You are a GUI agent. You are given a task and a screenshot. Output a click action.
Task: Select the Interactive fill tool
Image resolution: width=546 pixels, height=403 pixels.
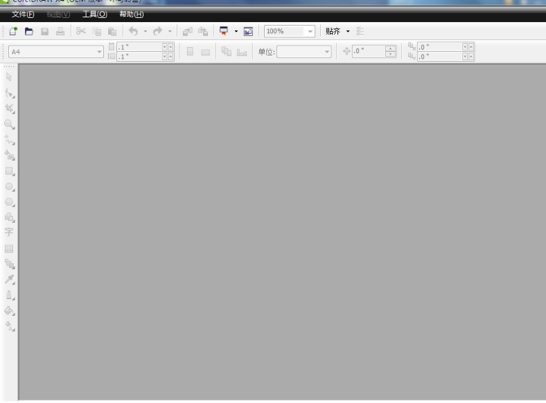click(x=10, y=327)
